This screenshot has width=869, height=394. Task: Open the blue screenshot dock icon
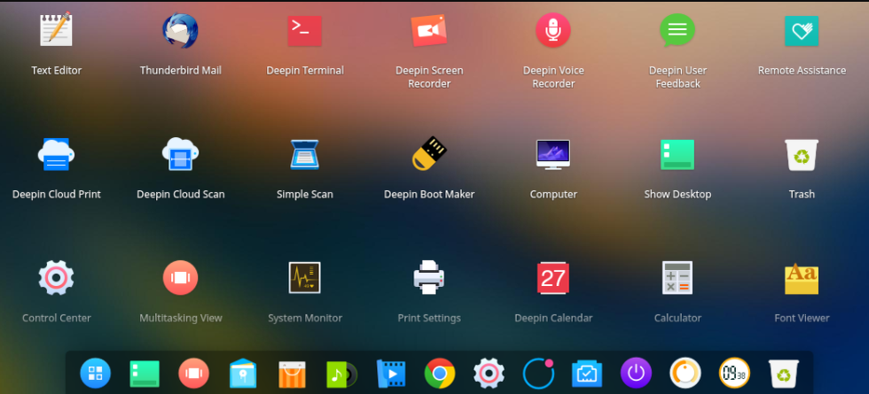587,374
